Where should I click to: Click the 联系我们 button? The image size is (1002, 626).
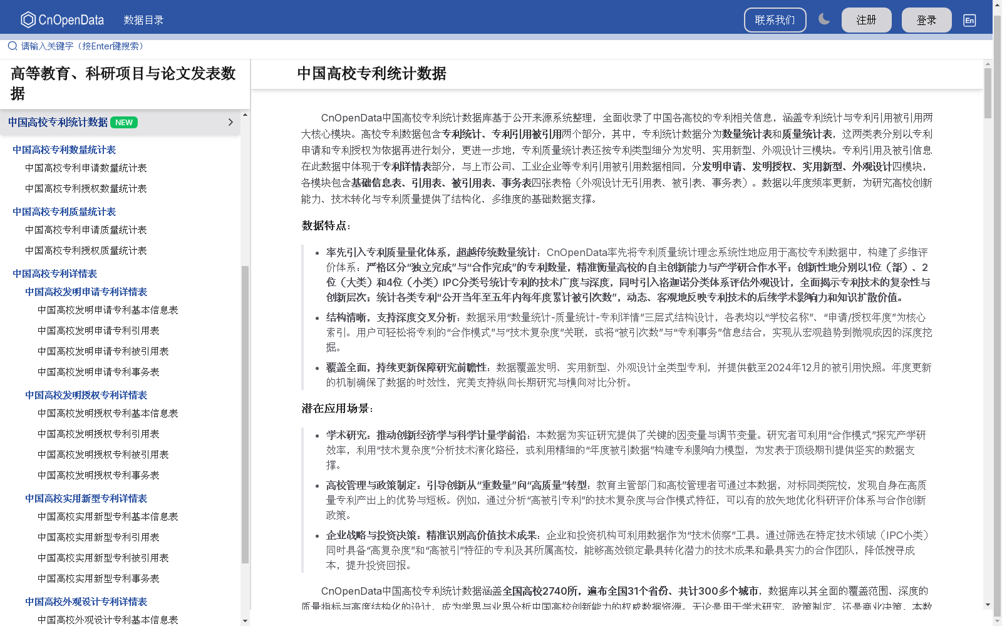pyautogui.click(x=775, y=20)
